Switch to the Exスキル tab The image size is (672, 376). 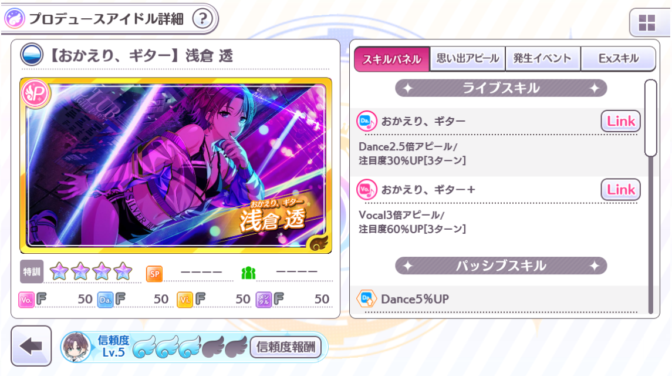click(x=619, y=58)
